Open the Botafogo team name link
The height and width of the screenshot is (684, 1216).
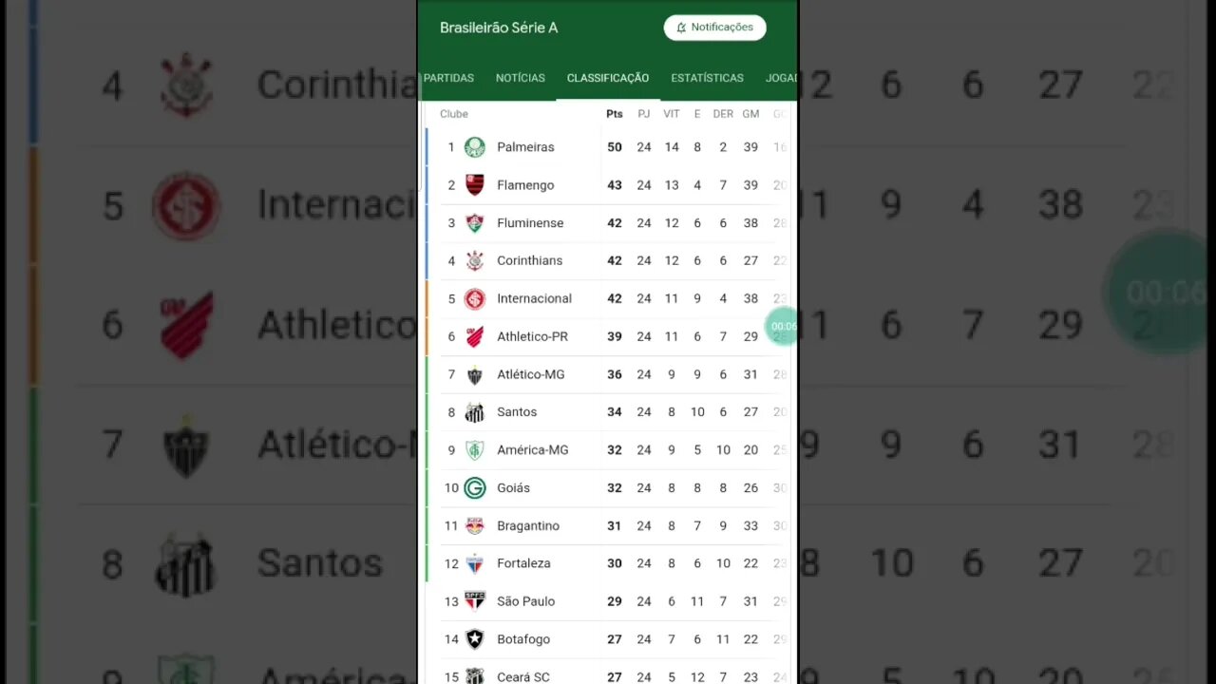pos(523,639)
